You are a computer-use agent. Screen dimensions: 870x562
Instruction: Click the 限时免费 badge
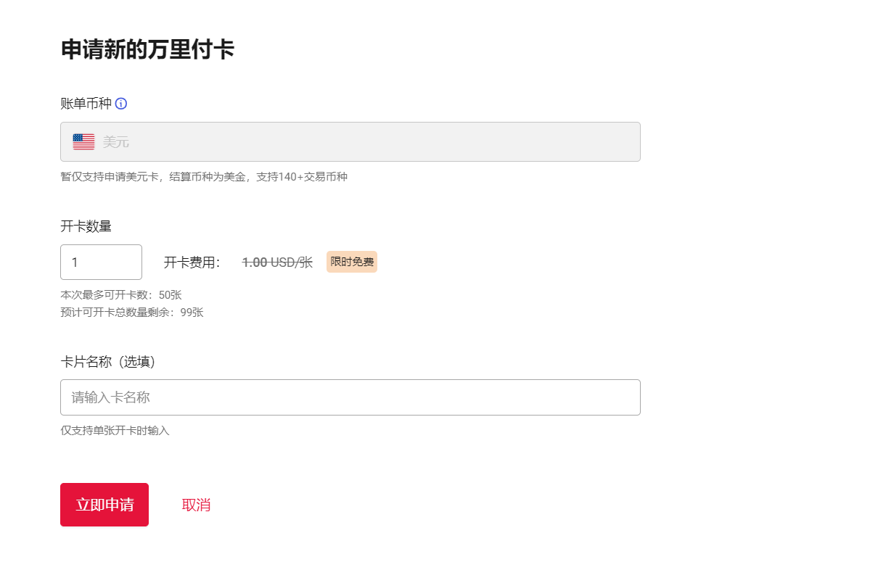(x=352, y=262)
